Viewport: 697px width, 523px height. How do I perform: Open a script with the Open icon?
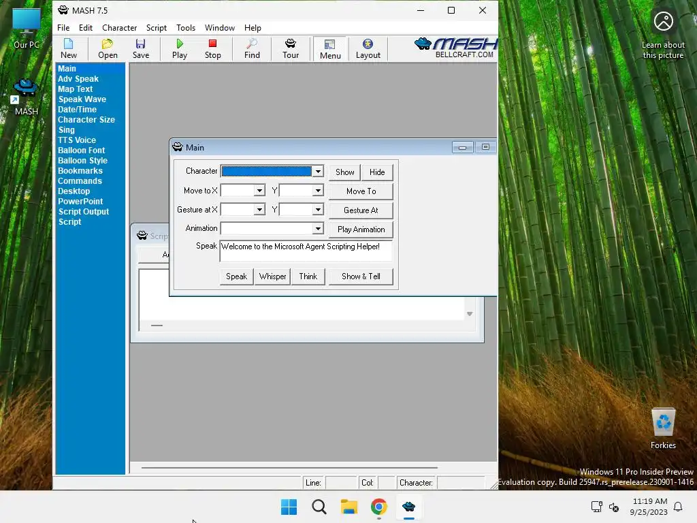click(108, 48)
